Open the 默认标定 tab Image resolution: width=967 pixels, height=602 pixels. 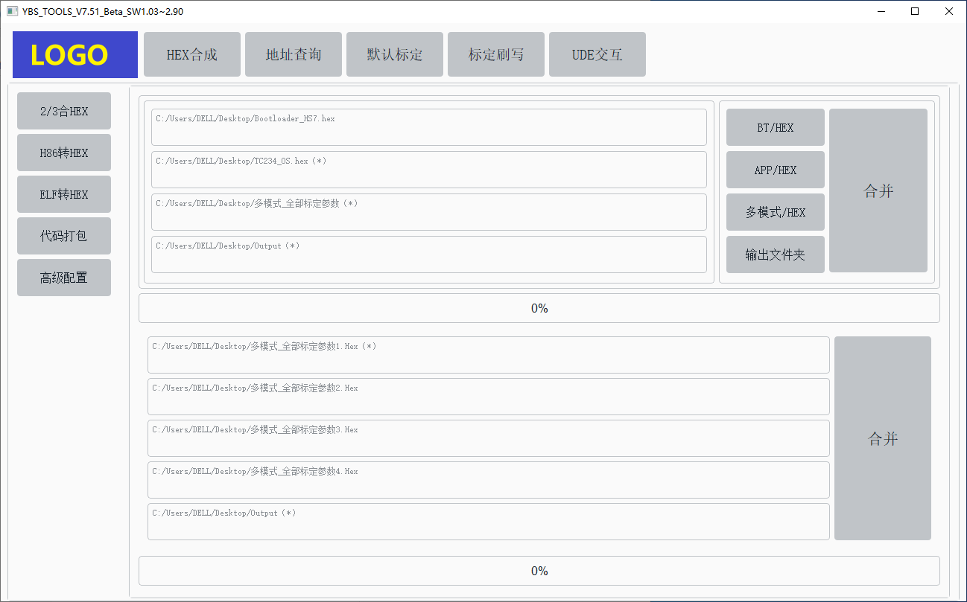coord(395,54)
